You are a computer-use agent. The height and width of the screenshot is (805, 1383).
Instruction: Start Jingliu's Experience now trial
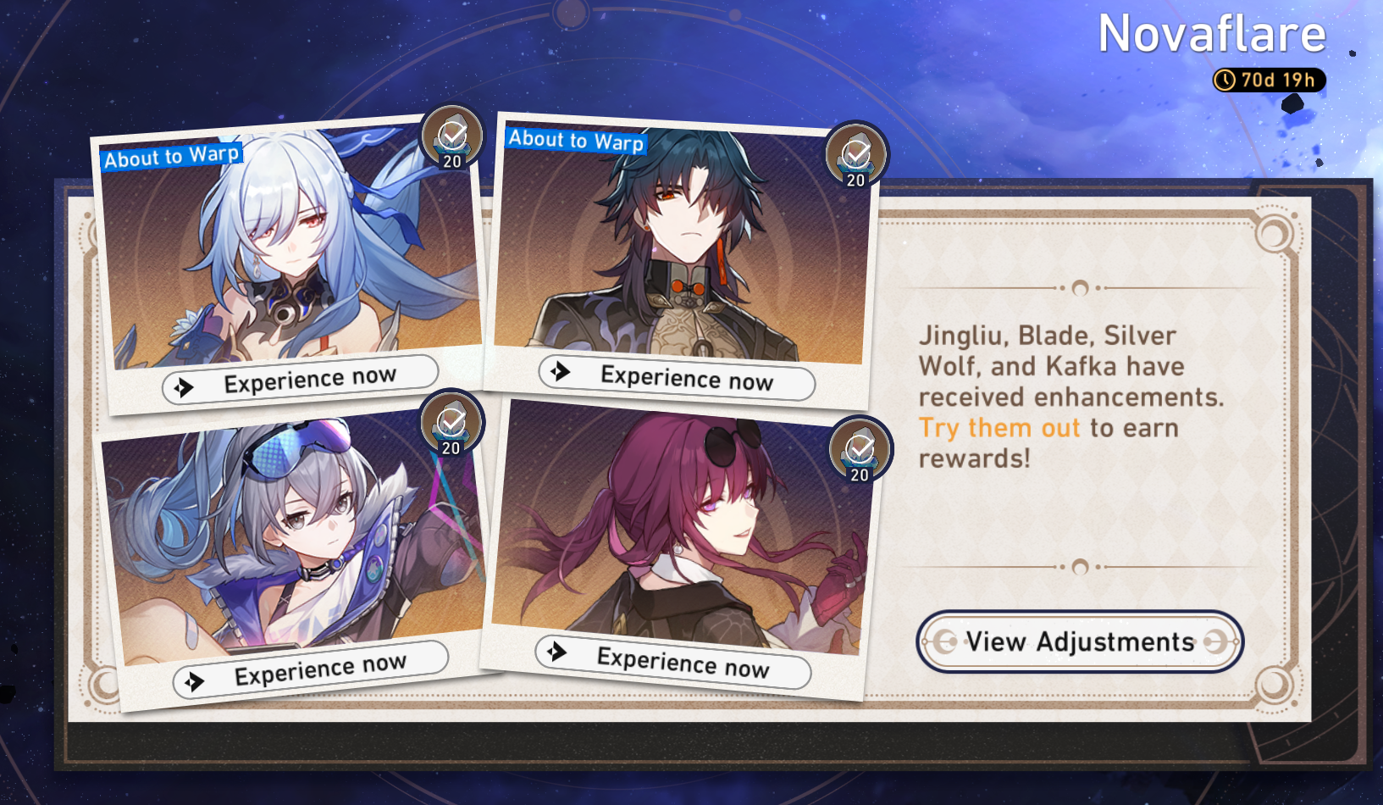click(301, 380)
